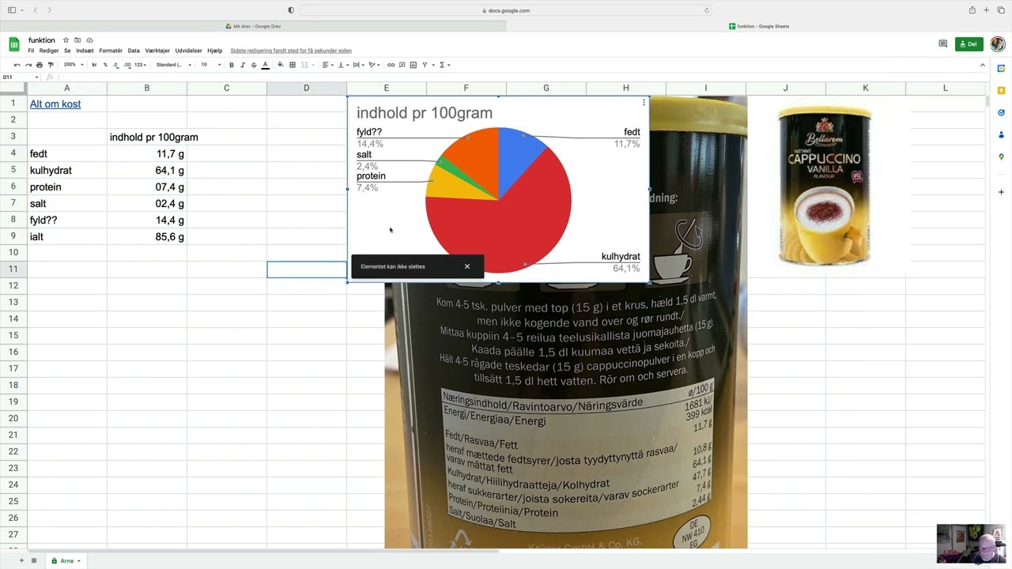Dismiss the Elementet kan ikke slettes notification
The width and height of the screenshot is (1012, 569).
[467, 266]
